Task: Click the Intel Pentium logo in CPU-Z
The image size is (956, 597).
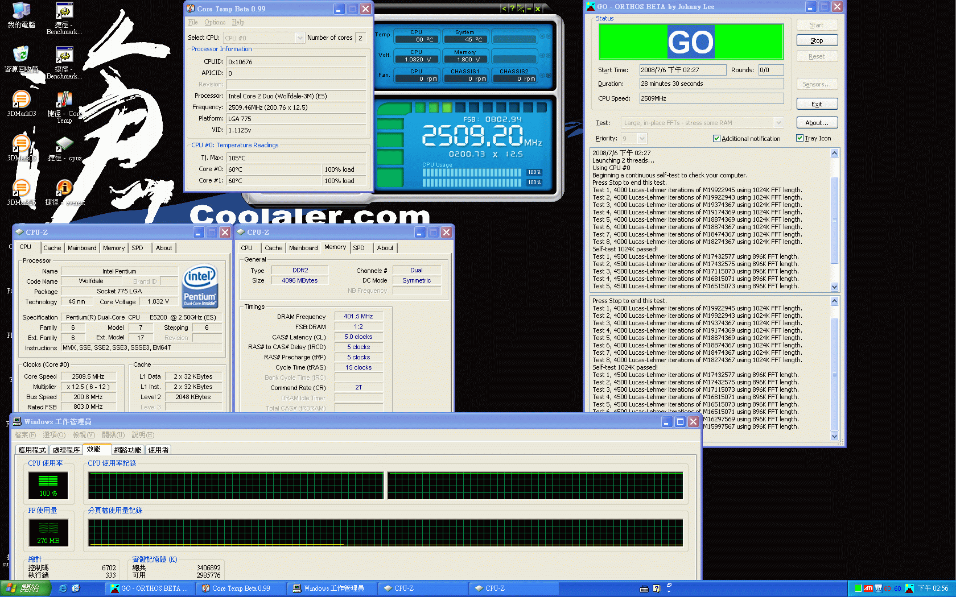Action: tap(200, 287)
